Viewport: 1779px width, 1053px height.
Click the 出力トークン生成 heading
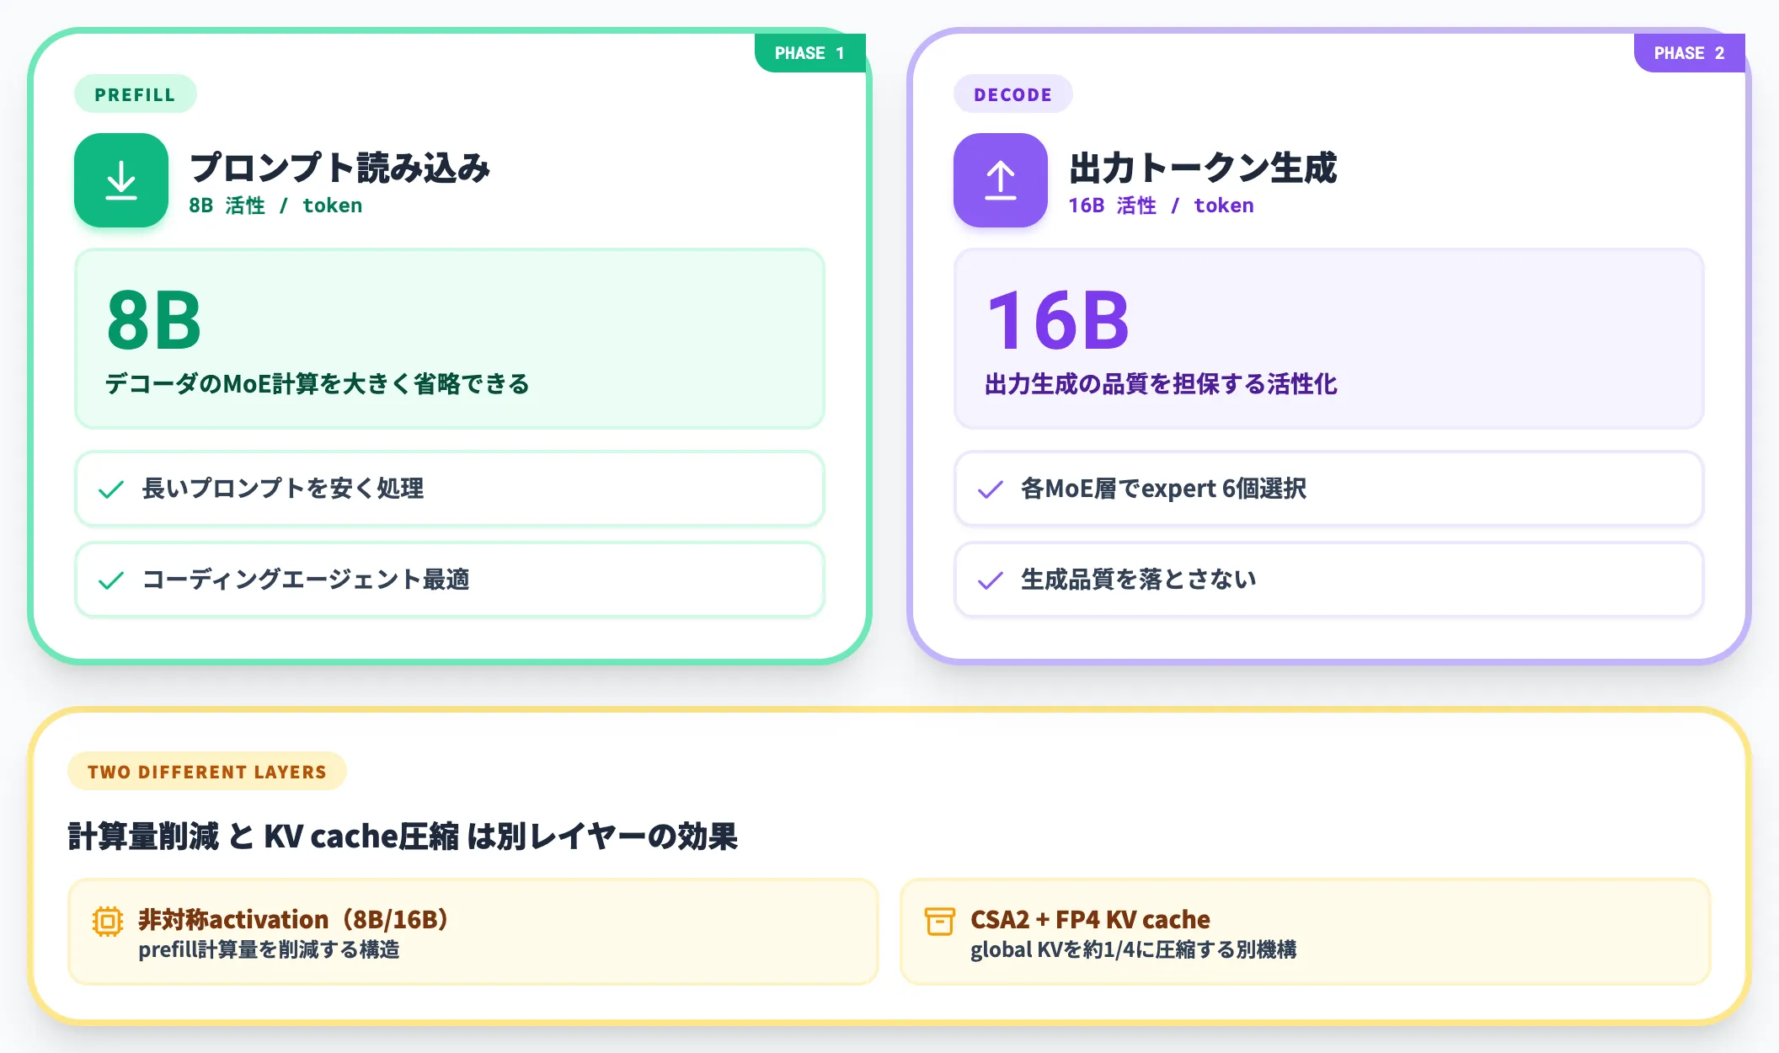[x=1204, y=168]
